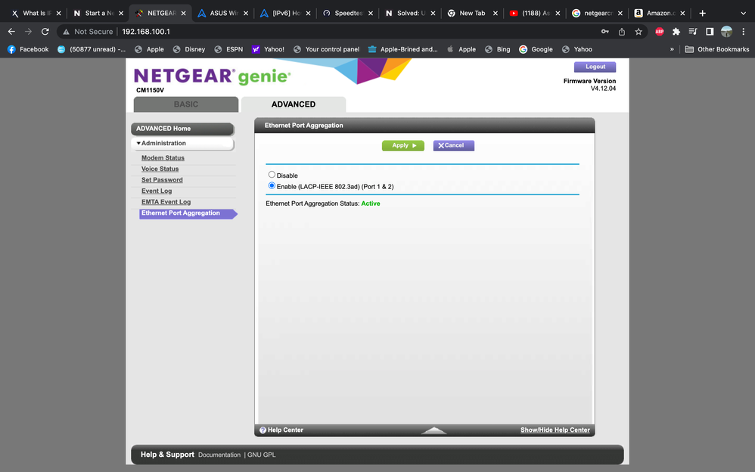Open the Help Center question-mark icon
Viewport: 755px width, 472px height.
263,429
